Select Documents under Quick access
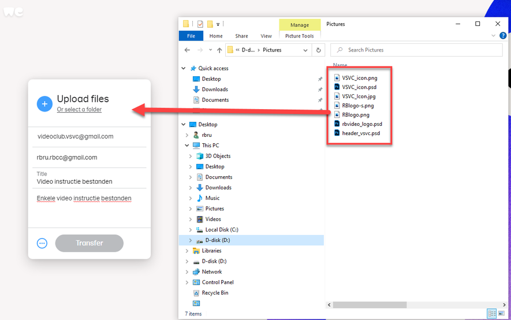 [x=215, y=100]
